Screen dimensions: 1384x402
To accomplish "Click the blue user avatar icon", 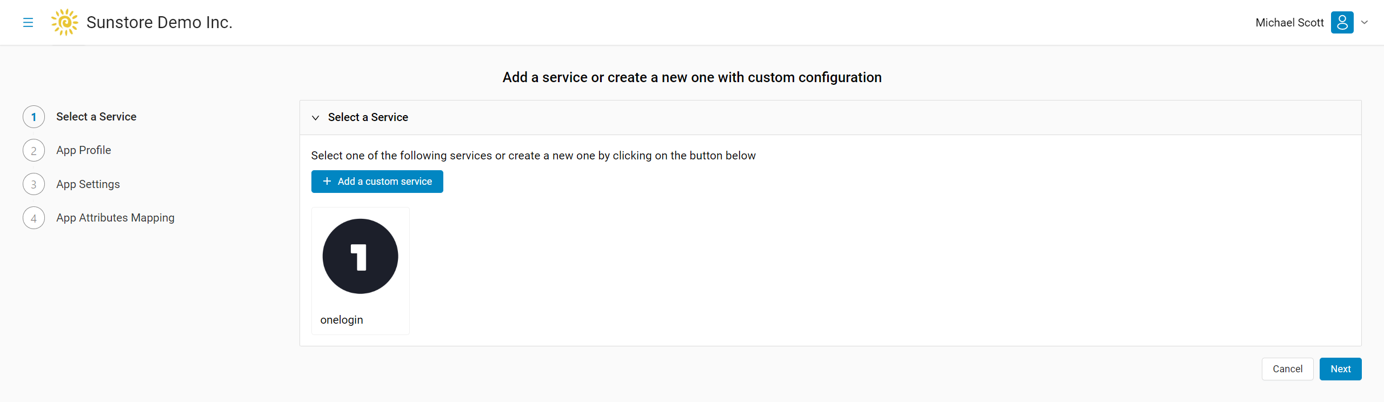I will point(1342,22).
